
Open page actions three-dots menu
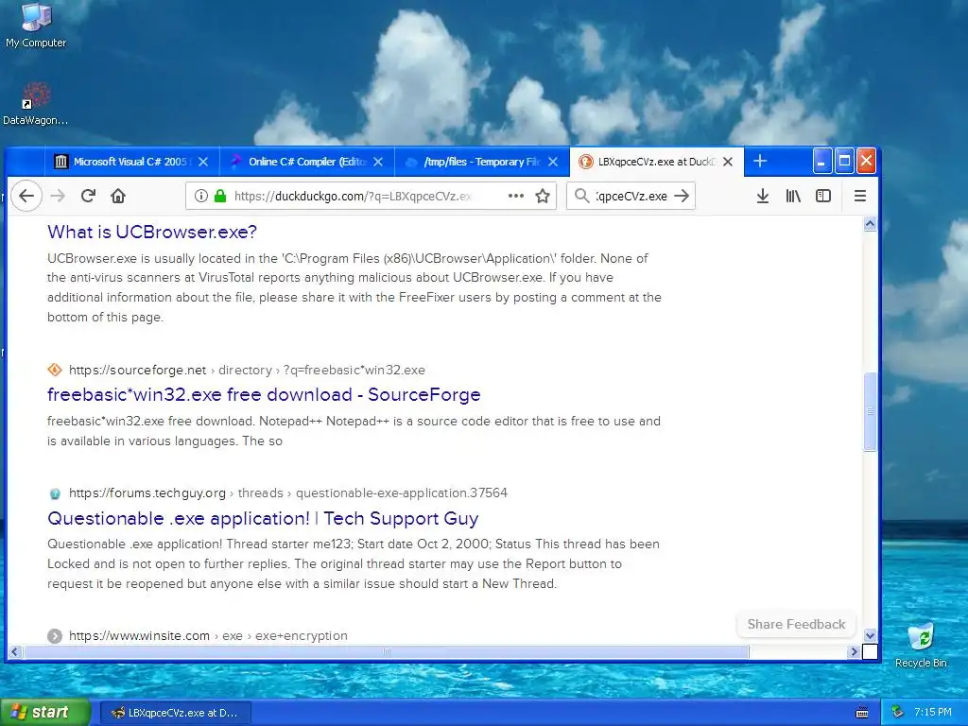(515, 197)
